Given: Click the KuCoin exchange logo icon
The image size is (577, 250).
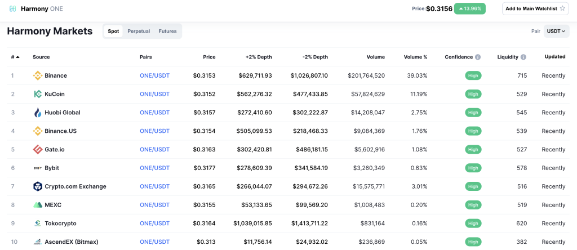Looking at the screenshot, I should (38, 94).
